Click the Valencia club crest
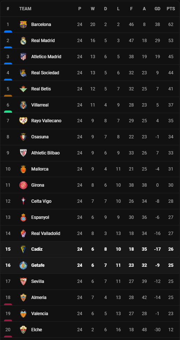Viewport: 180px width, 340px height. [x=23, y=314]
